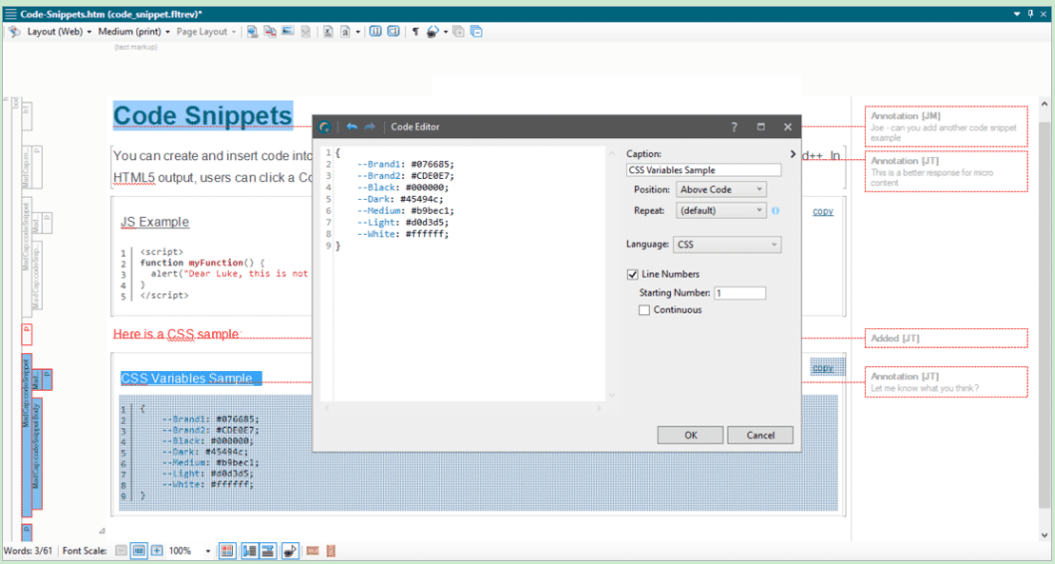Click the redo arrow in Code Editor titlebar
The height and width of the screenshot is (564, 1055).
369,126
